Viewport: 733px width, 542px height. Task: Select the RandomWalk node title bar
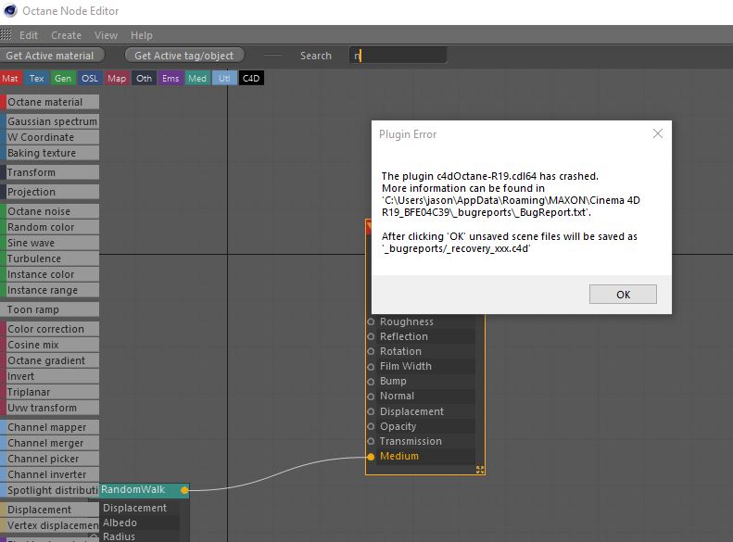click(x=145, y=490)
